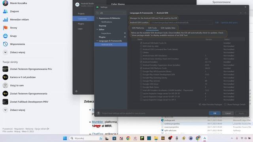Enable Show Package Details checkbox

pos(225,105)
